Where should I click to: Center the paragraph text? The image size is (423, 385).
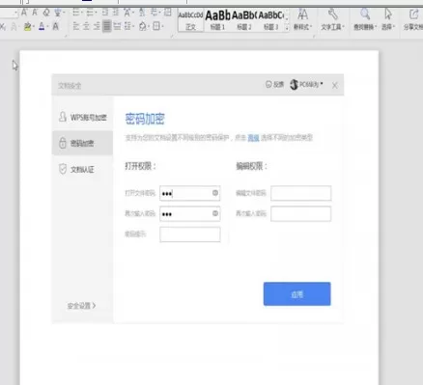pos(86,26)
